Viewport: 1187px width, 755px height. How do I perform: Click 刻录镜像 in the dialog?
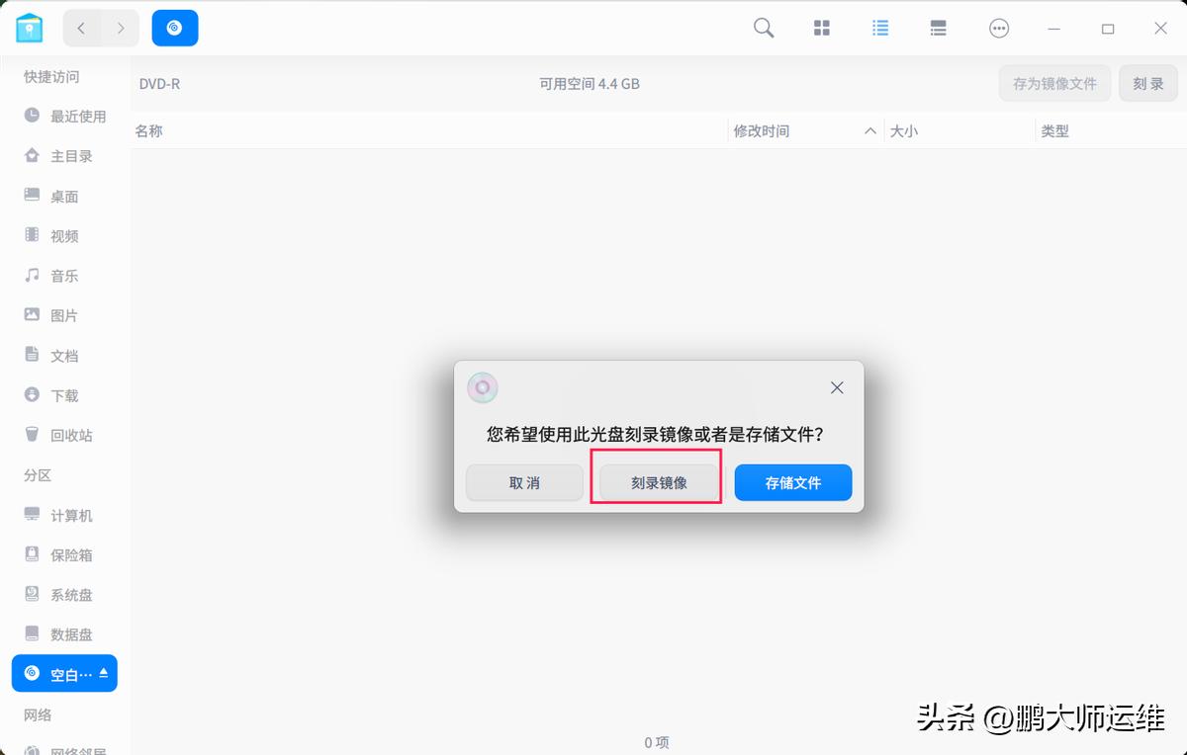pos(657,480)
